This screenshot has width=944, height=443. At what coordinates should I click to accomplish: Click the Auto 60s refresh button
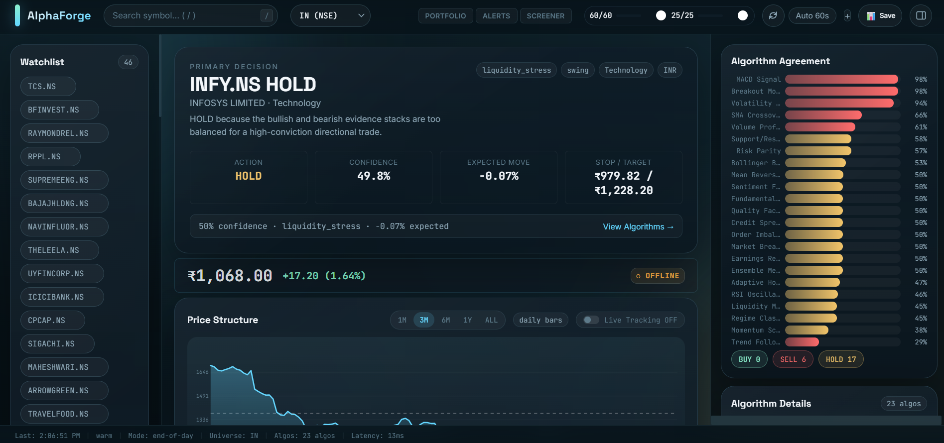(x=812, y=15)
